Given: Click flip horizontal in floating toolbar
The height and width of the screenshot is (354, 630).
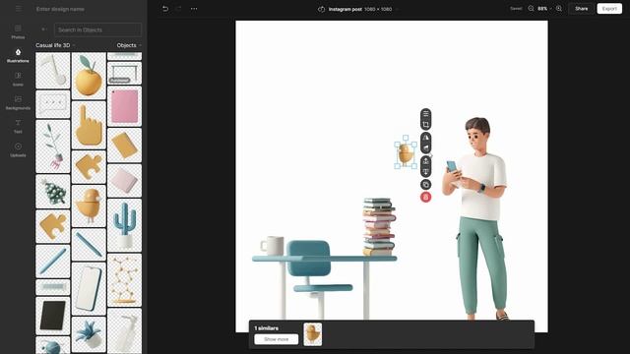Looking at the screenshot, I should tap(425, 138).
